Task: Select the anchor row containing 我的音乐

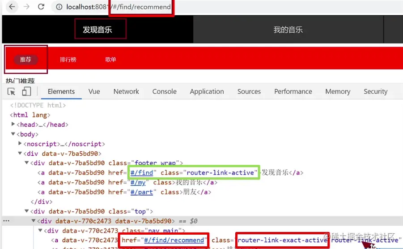Action: (127, 182)
